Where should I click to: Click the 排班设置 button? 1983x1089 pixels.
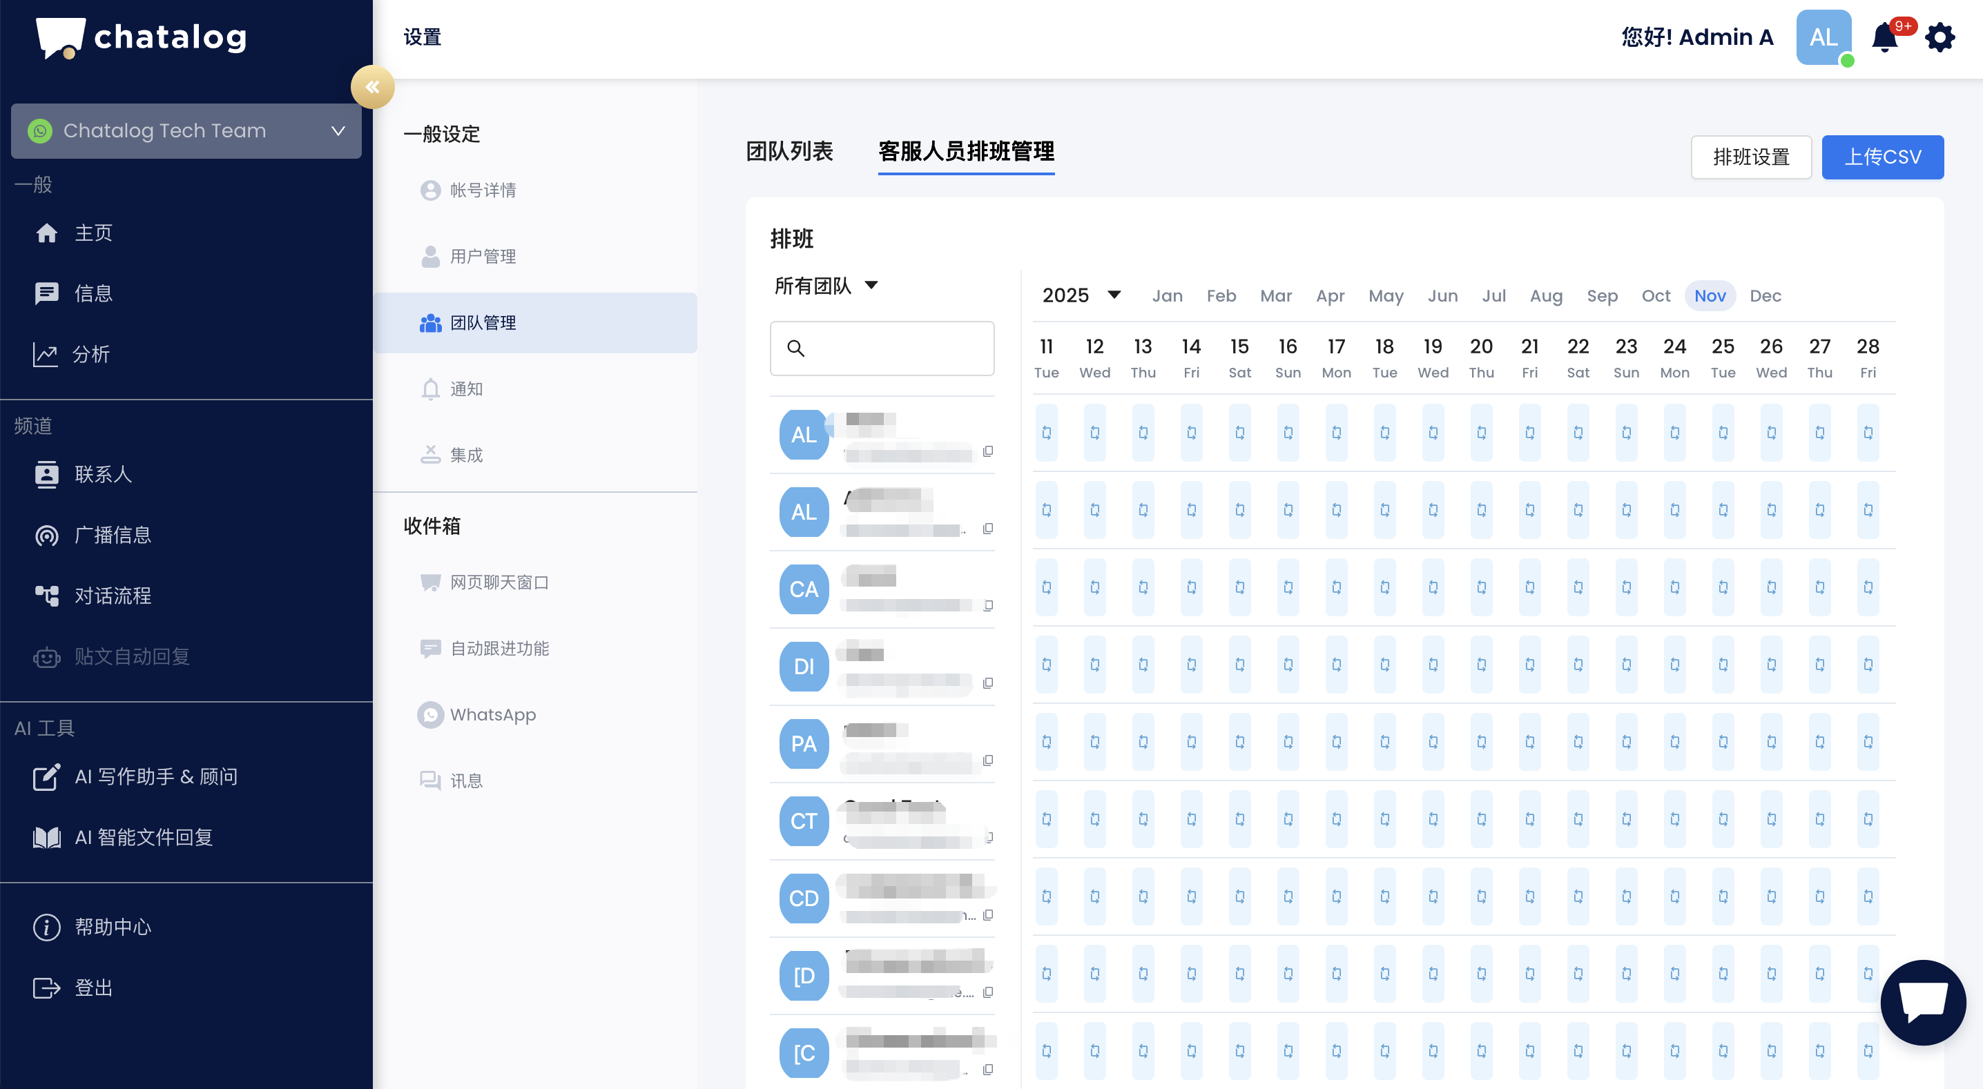click(1750, 157)
